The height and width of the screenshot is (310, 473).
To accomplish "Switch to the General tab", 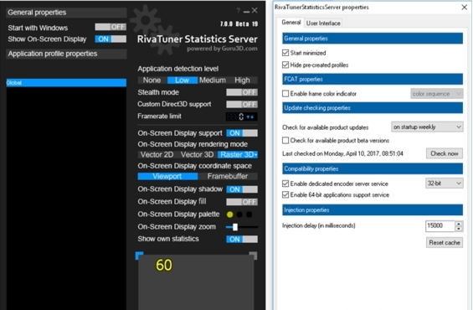I will 291,23.
